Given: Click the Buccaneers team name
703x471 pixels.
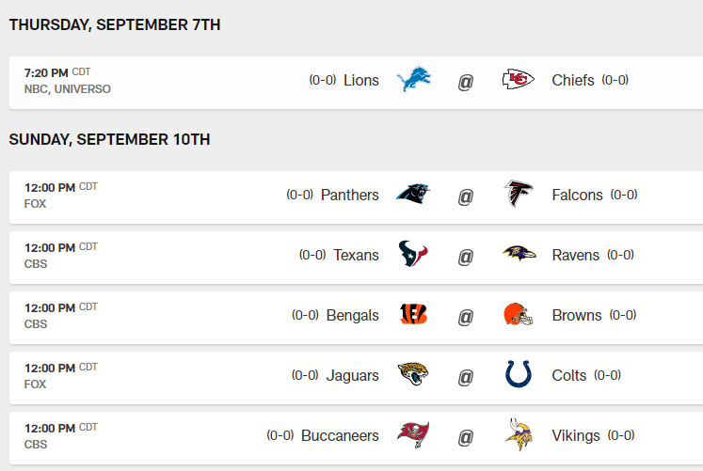Looking at the screenshot, I should tap(340, 435).
